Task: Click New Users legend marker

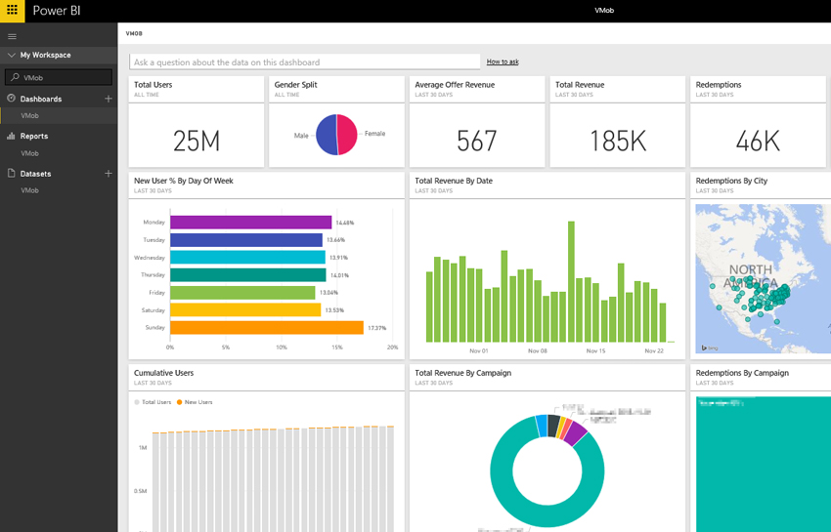Action: click(x=179, y=402)
